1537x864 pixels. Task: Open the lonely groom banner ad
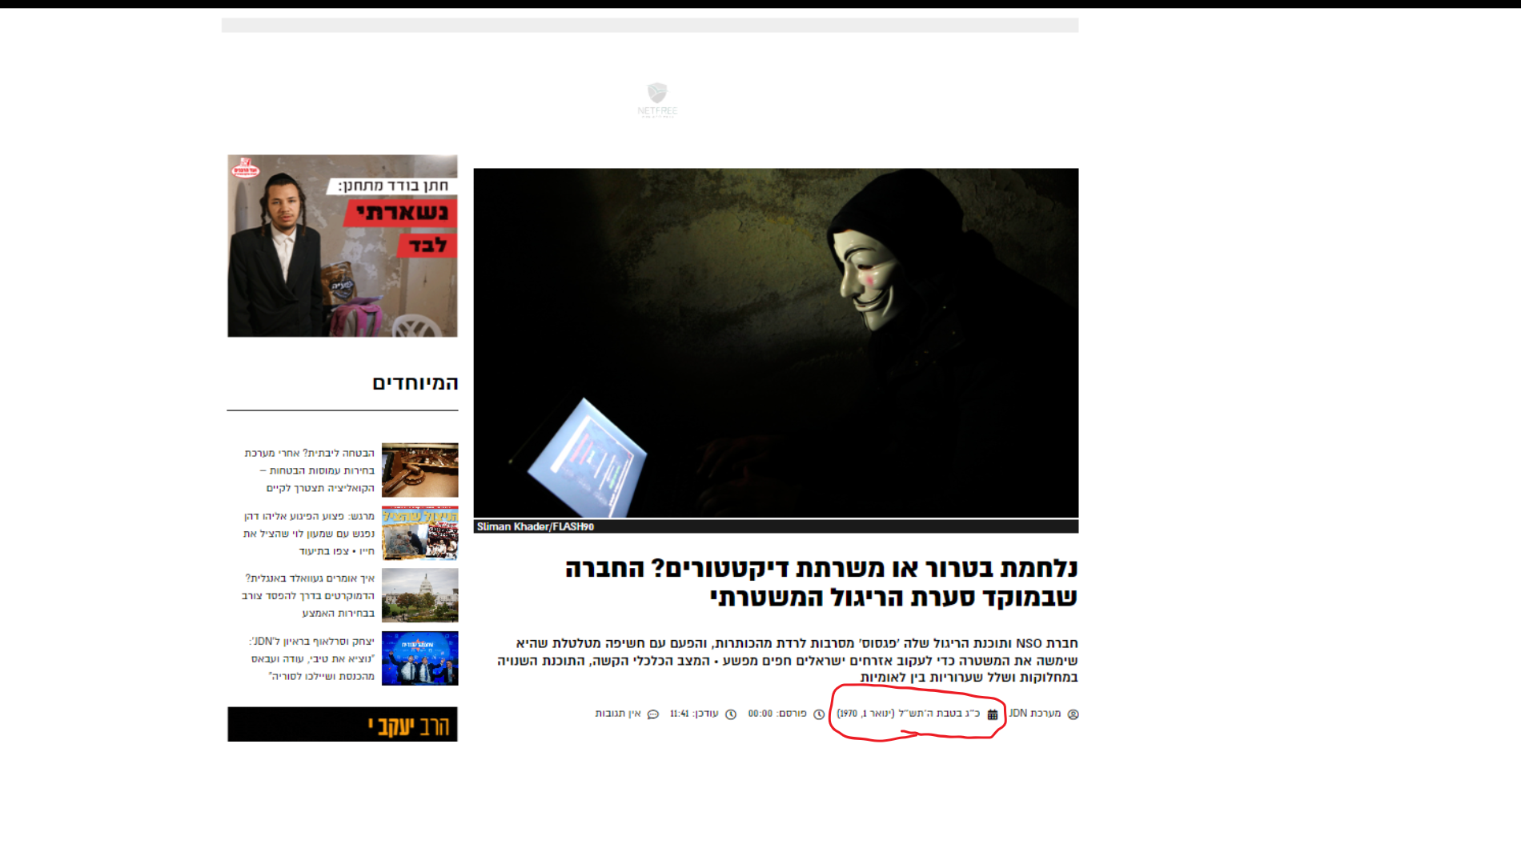pos(343,246)
